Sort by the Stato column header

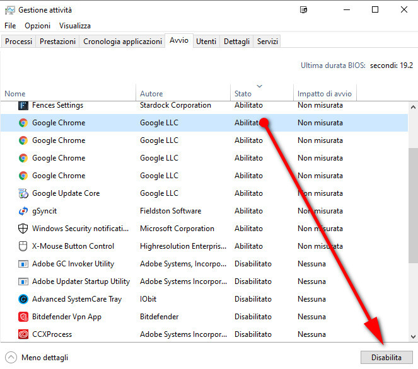tap(262, 94)
